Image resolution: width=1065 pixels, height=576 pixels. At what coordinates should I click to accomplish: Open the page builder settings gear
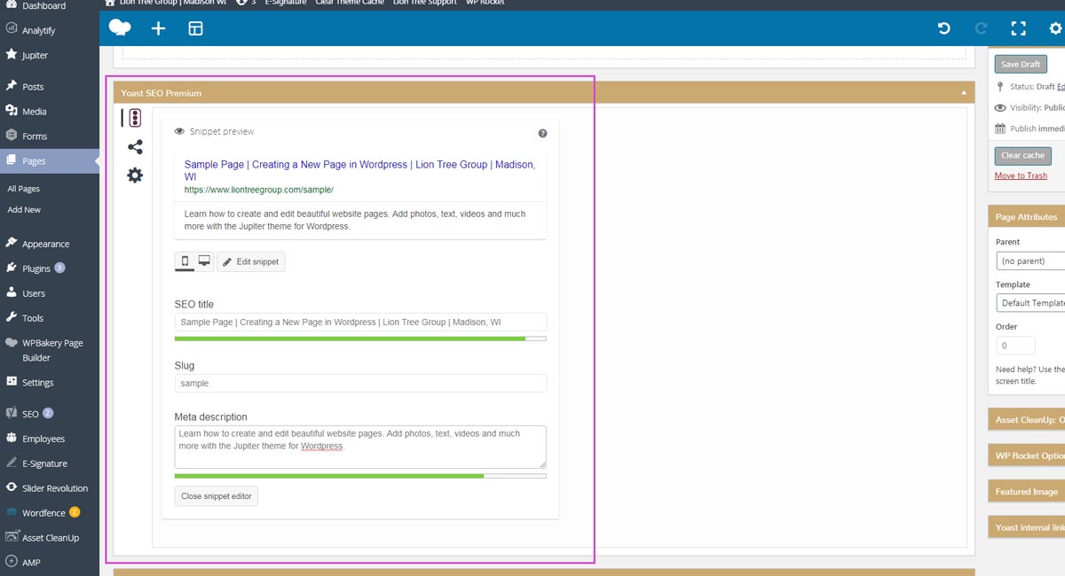pos(1055,28)
